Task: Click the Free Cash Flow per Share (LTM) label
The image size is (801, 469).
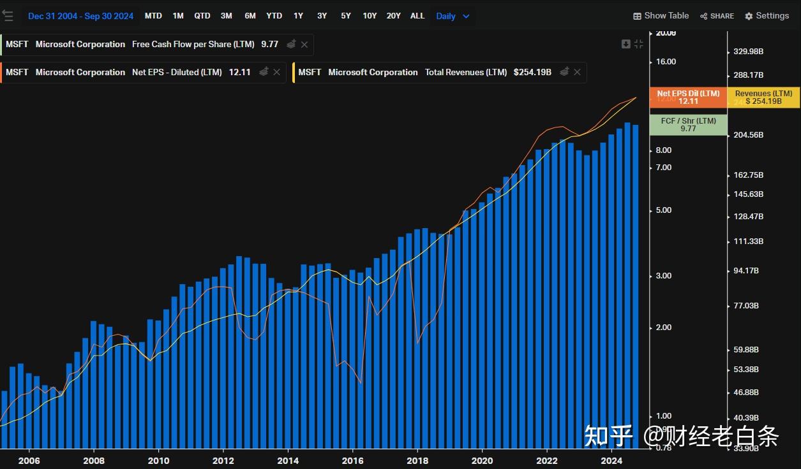Action: (193, 45)
